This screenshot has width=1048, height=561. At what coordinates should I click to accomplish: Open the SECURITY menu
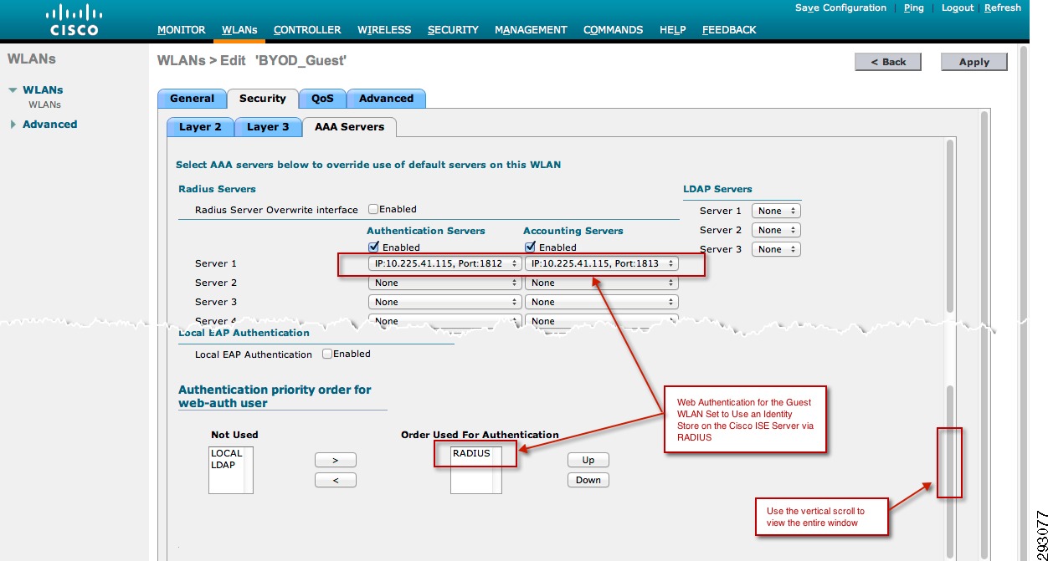pyautogui.click(x=453, y=29)
